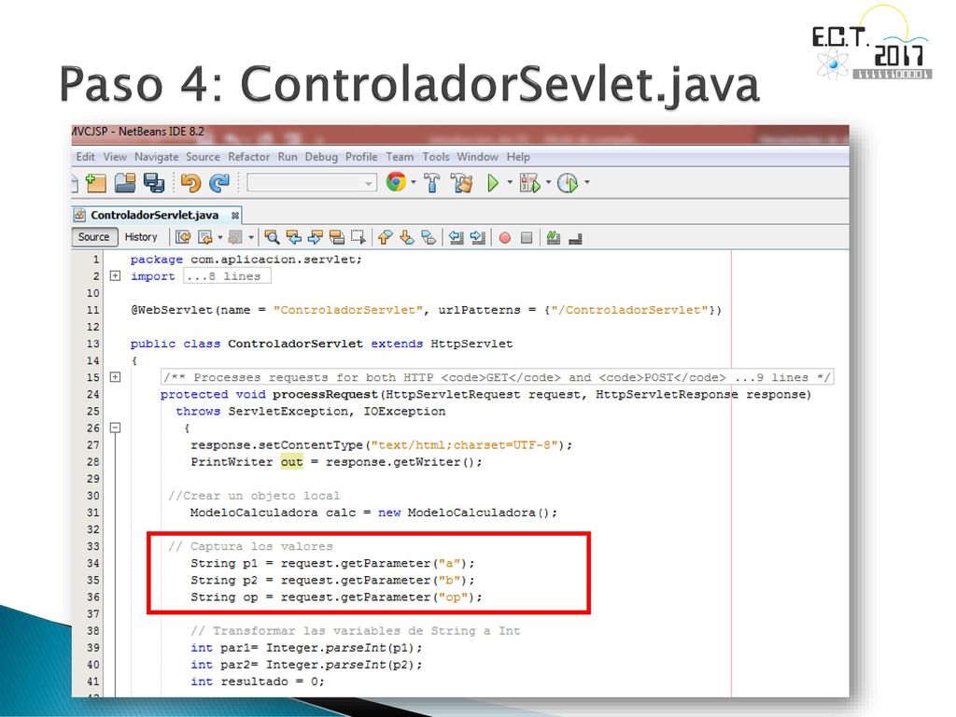The image size is (956, 717).
Task: Select the ControladorServlet.java editor tab
Action: click(x=157, y=215)
